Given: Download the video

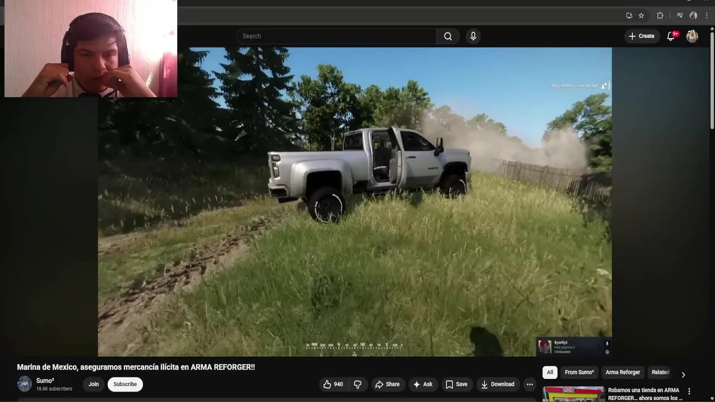Looking at the screenshot, I should [x=497, y=384].
